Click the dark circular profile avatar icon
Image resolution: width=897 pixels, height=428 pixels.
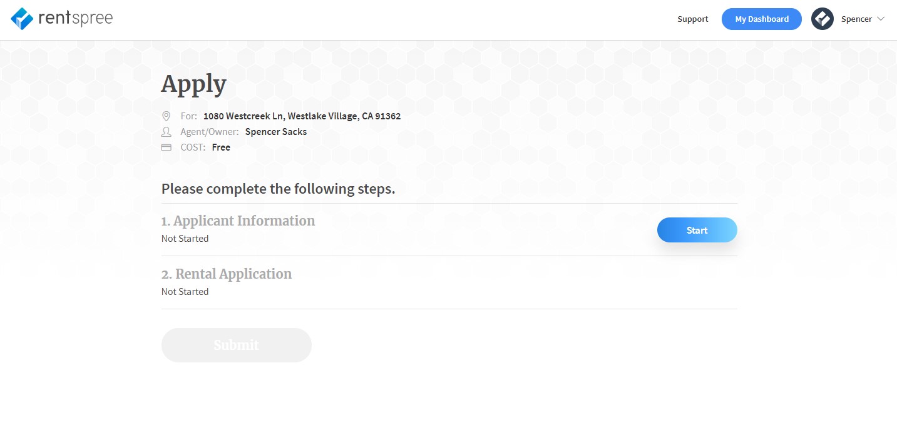[823, 19]
